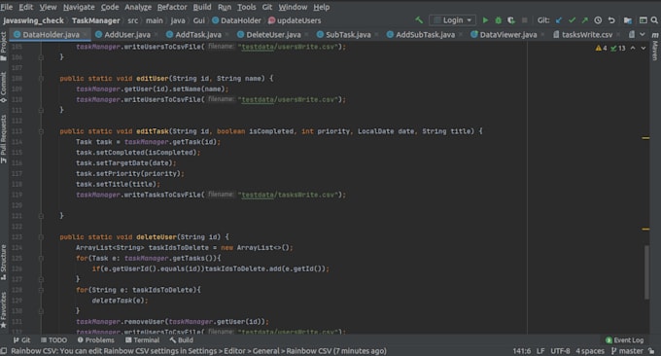Open the Event Log
Viewport: 661px width, 356px height.
click(x=625, y=340)
